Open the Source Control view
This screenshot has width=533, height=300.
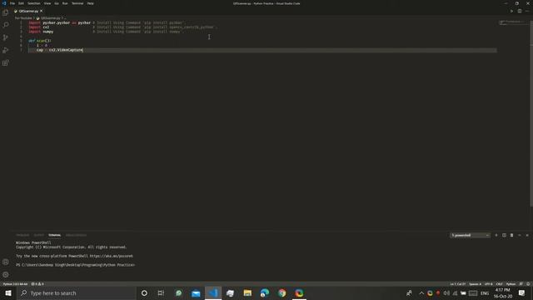click(x=6, y=37)
